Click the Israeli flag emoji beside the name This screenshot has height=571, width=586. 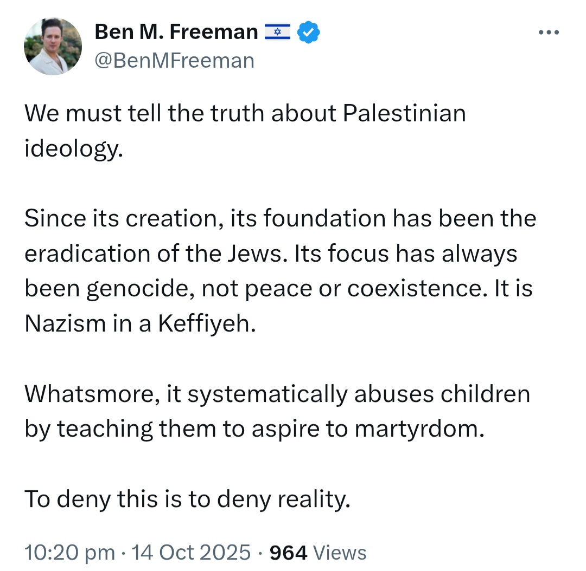tap(277, 32)
